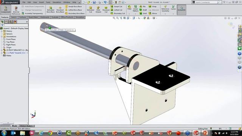Select Top Plane in tree
The image size is (242, 136).
pos(10,42)
